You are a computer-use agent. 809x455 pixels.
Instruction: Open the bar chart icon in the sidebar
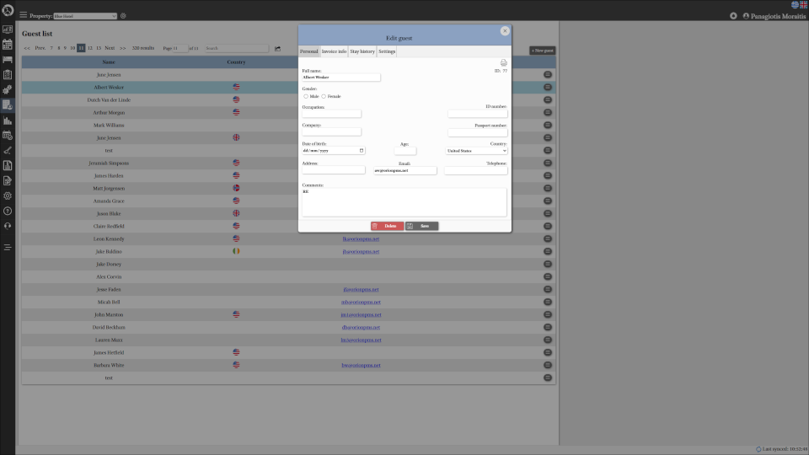pos(8,120)
